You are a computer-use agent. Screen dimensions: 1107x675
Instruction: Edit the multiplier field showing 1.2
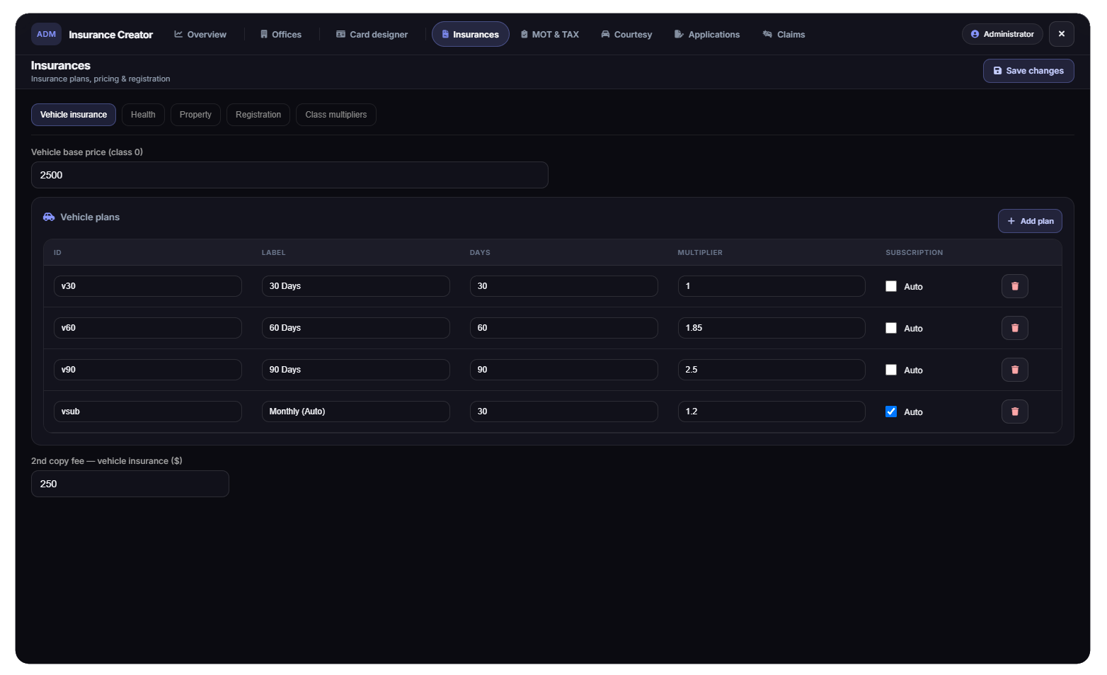coord(772,412)
